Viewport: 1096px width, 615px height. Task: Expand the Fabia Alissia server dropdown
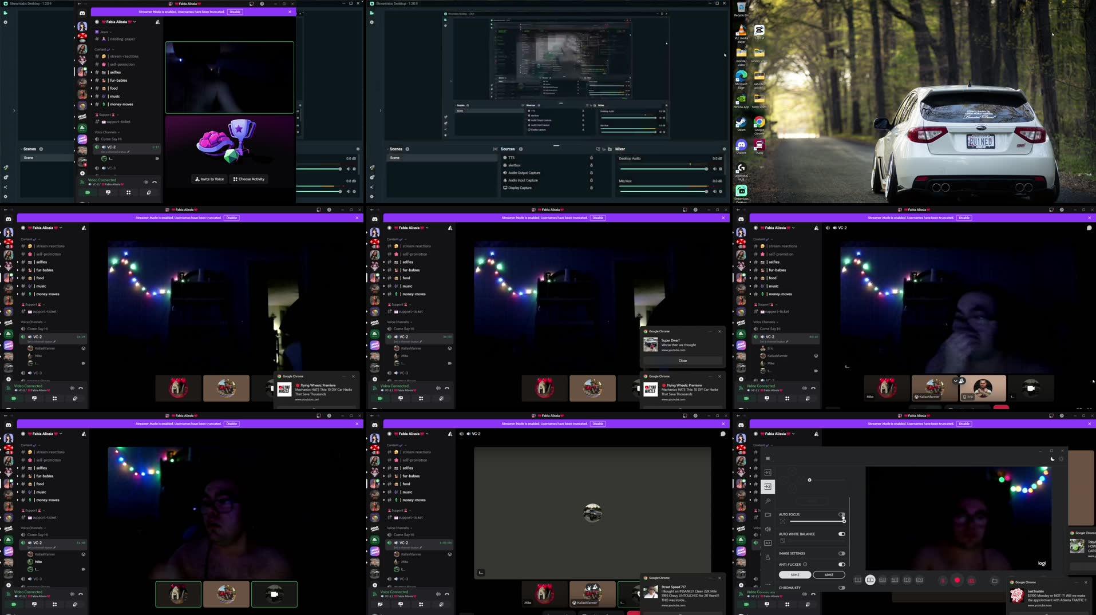(x=61, y=434)
